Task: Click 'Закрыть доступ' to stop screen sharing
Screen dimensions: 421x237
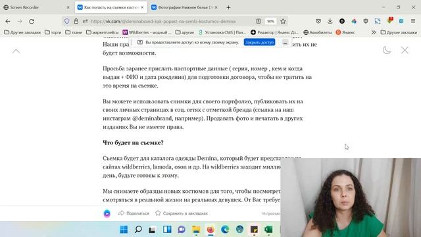Action: (x=259, y=42)
